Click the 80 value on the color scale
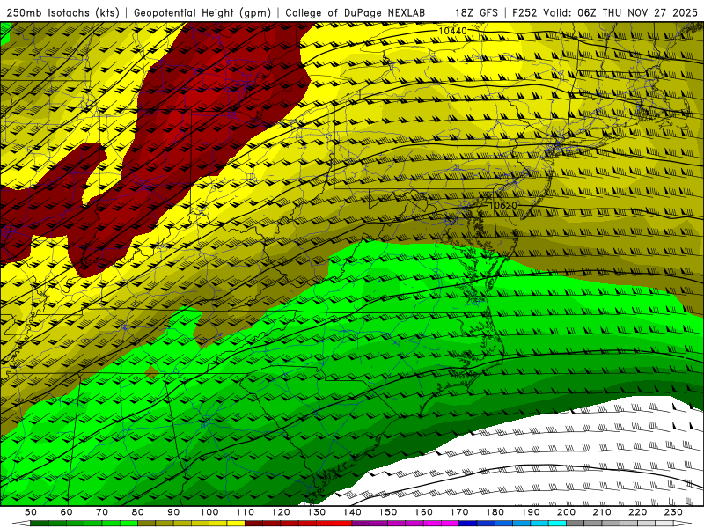This screenshot has width=704, height=528. (x=138, y=512)
